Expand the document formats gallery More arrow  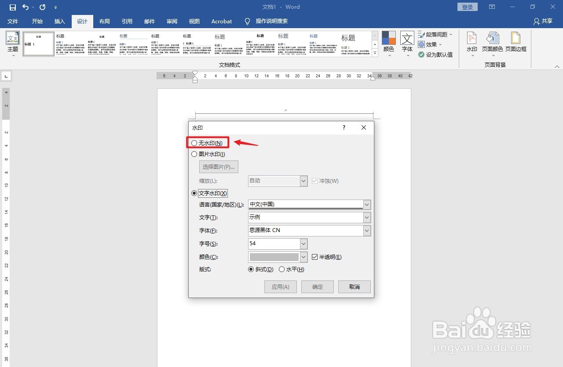pos(375,54)
